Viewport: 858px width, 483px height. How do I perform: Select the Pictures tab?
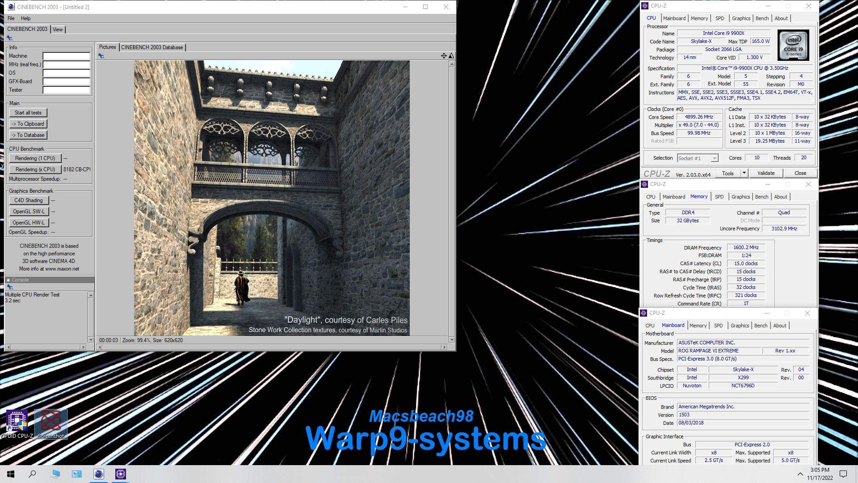[107, 47]
